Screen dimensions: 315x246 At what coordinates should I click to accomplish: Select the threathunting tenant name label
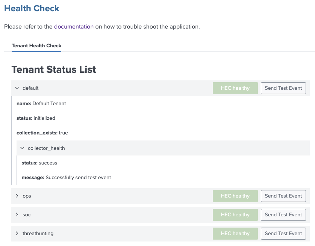38,234
